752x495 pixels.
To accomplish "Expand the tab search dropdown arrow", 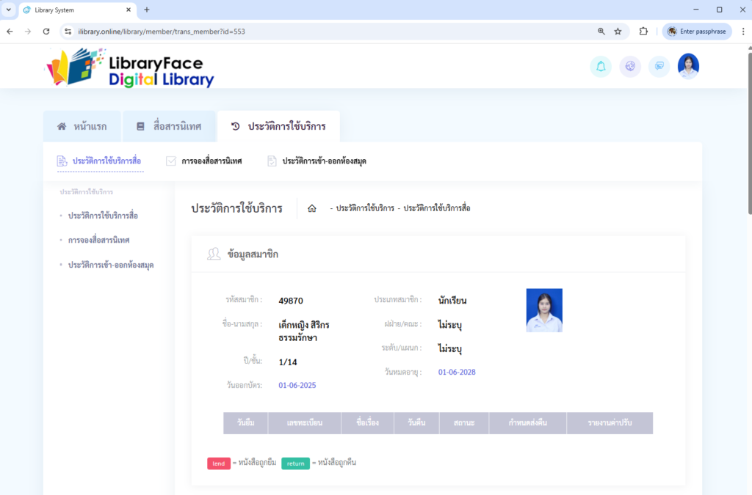I will point(9,10).
